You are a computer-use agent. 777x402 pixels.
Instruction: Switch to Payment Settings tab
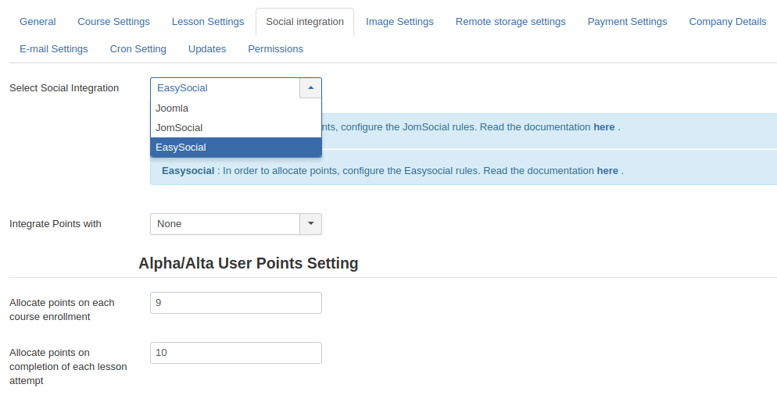[627, 22]
